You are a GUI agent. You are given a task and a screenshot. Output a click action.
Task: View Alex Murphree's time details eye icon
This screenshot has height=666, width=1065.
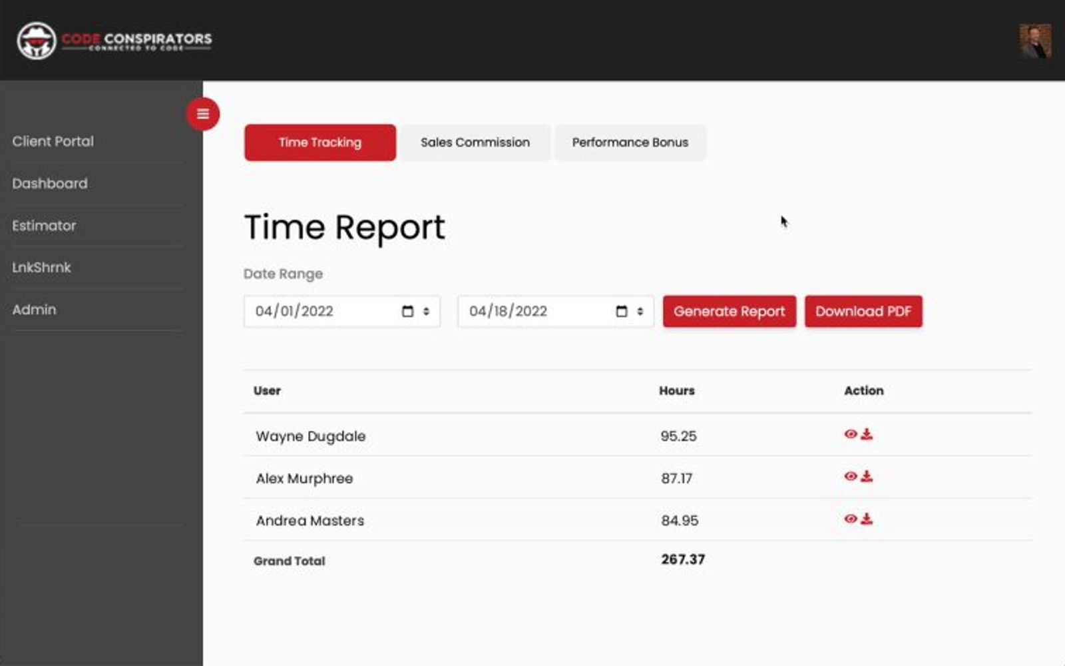pos(851,476)
